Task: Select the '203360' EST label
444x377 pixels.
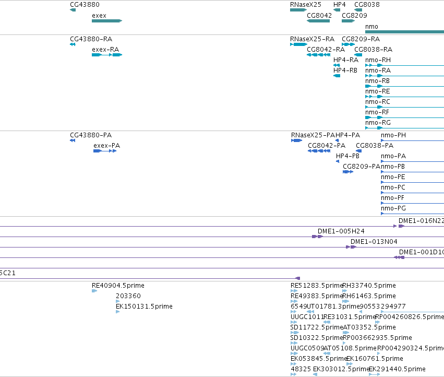Action: [x=128, y=296]
